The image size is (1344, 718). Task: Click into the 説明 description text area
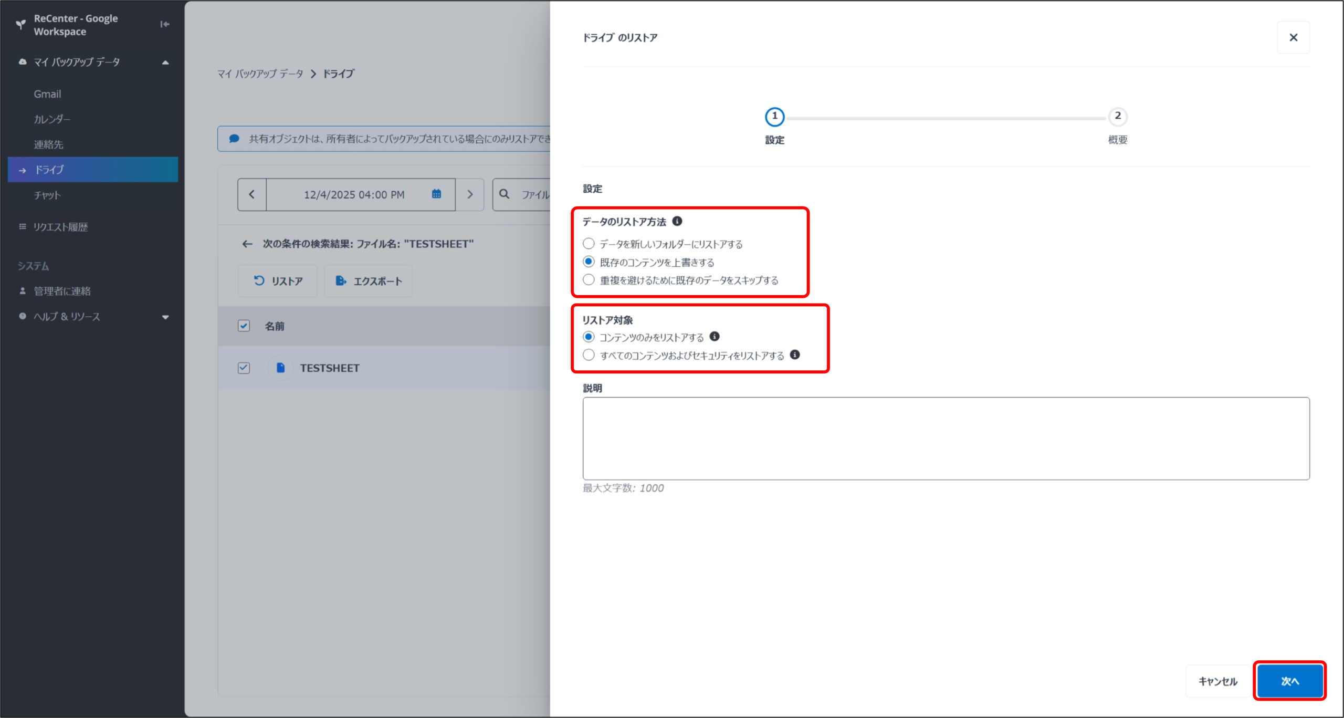click(x=946, y=438)
